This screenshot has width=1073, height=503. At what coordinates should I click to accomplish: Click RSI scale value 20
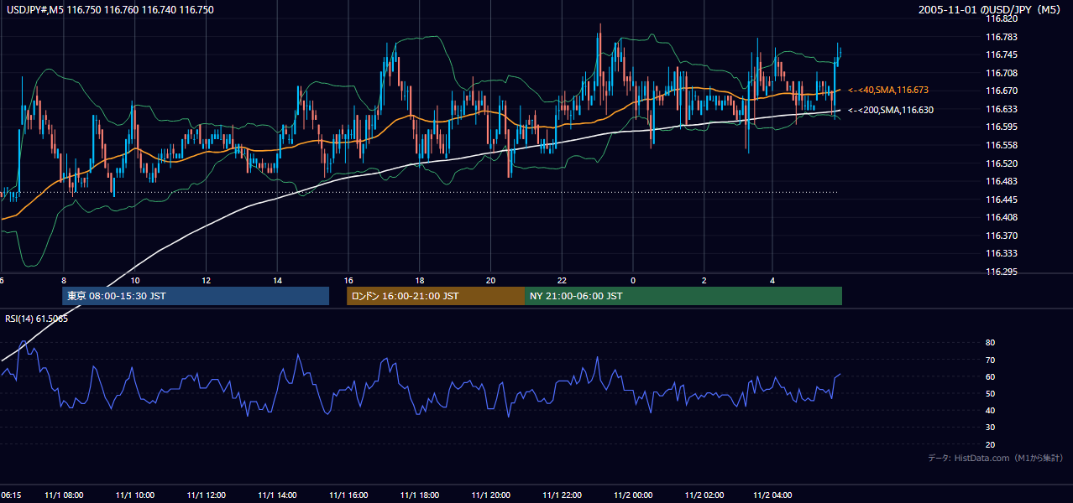coord(990,444)
